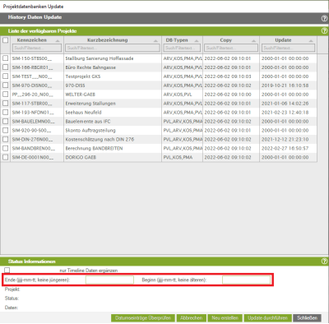Click Copy value 2022-06-02 09:10:00
Viewport: 329px width, 324px height.
pos(228,95)
